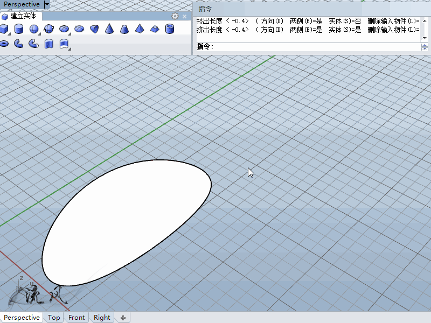Select the Pyramid tool
The width and height of the screenshot is (431, 323).
point(140,29)
